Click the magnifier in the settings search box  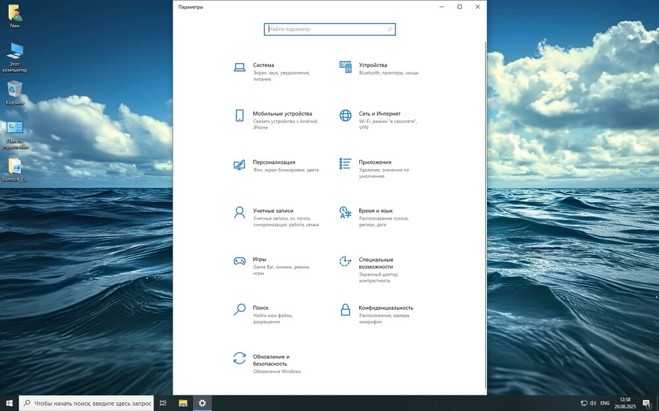389,30
